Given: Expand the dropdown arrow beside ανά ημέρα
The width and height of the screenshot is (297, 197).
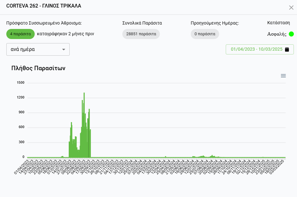Looking at the screenshot, I should (64, 49).
